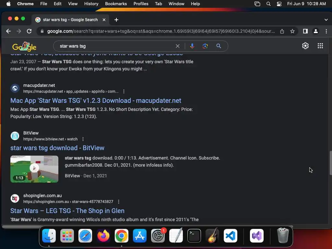The width and height of the screenshot is (332, 249).
Task: Open more options for macupdater.net result
Action: 124,91
